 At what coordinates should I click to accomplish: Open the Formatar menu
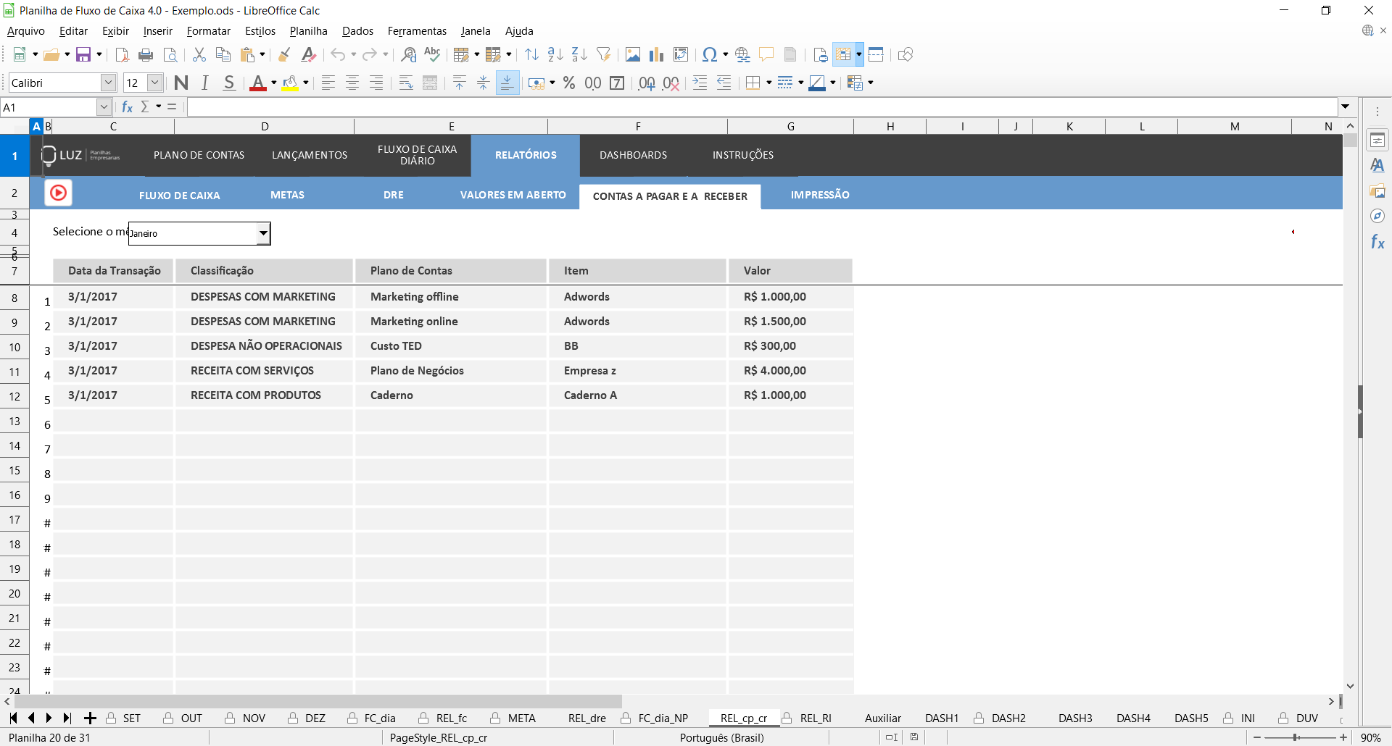coord(208,31)
